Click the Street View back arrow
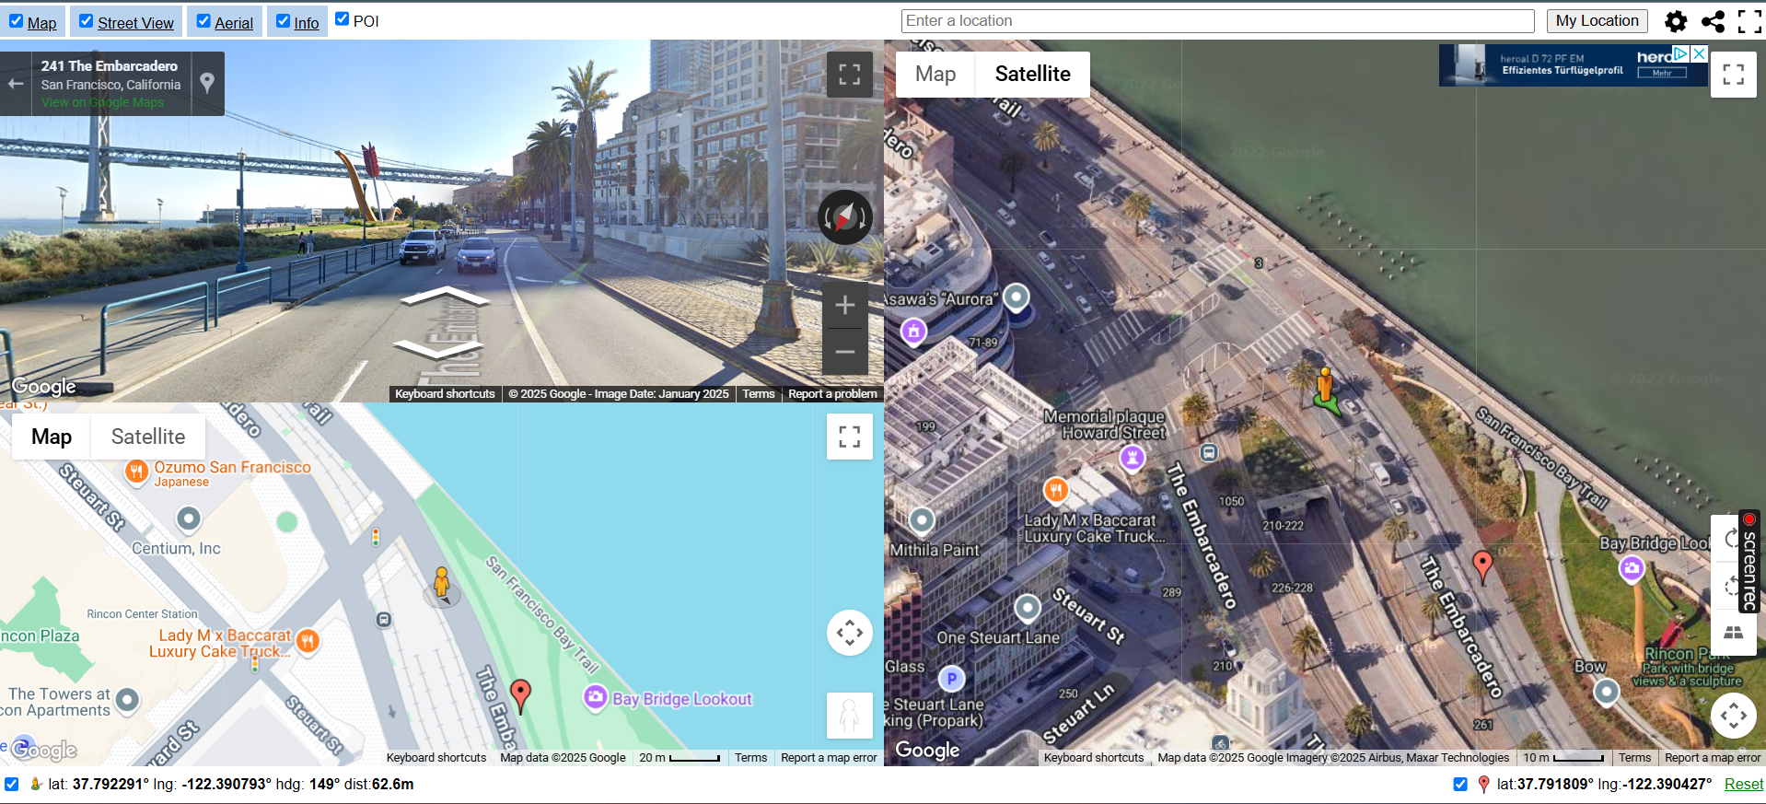Viewport: 1766px width, 804px height. coord(16,84)
